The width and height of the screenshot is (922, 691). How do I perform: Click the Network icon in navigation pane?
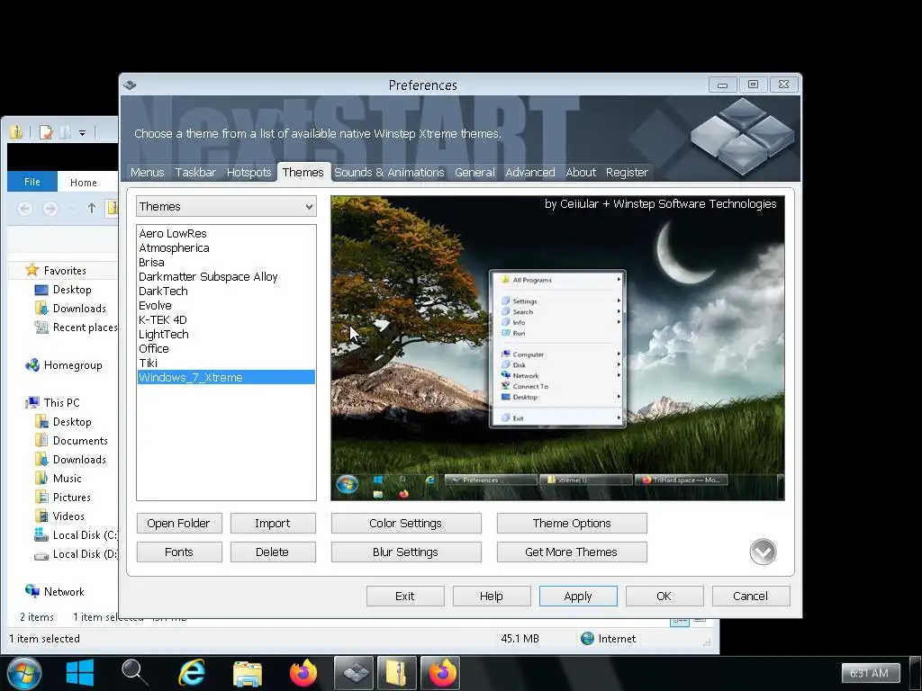[32, 591]
